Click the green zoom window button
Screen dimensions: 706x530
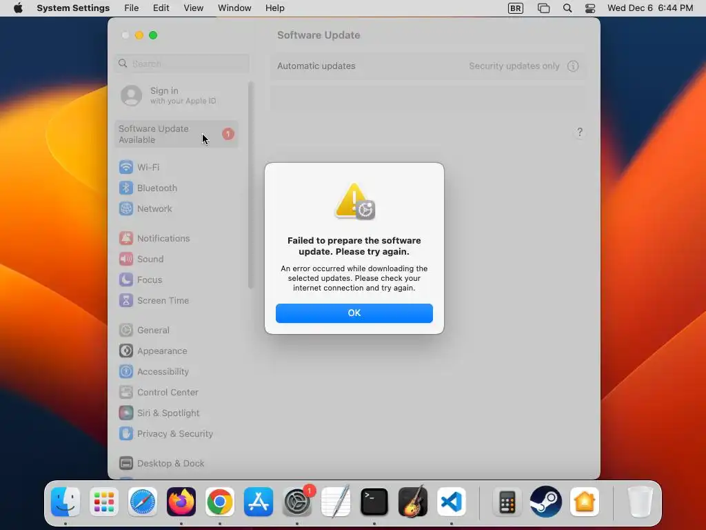click(153, 35)
